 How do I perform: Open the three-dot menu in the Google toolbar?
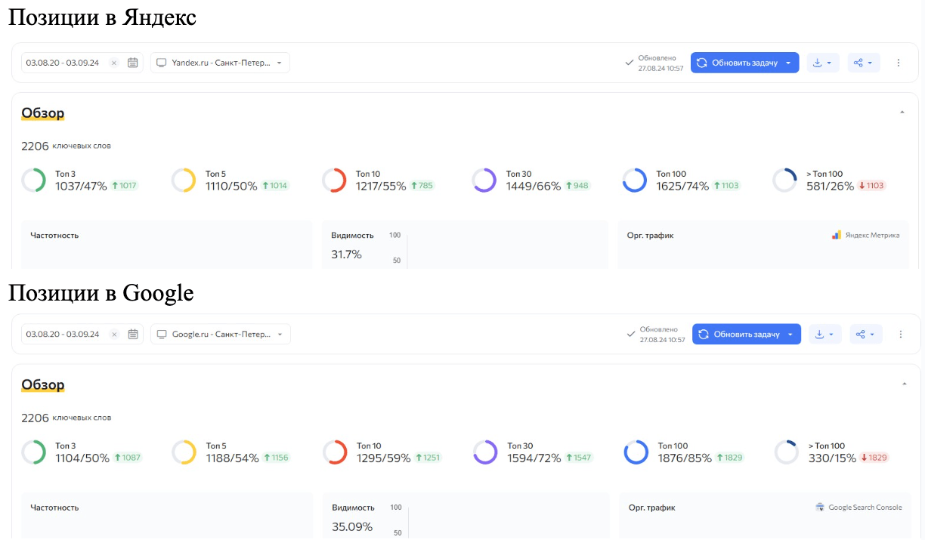click(x=900, y=334)
